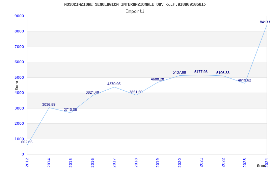Screen dimensions: 270x169
Task: Select the 2710.06 value label
Action: pyautogui.click(x=70, y=110)
